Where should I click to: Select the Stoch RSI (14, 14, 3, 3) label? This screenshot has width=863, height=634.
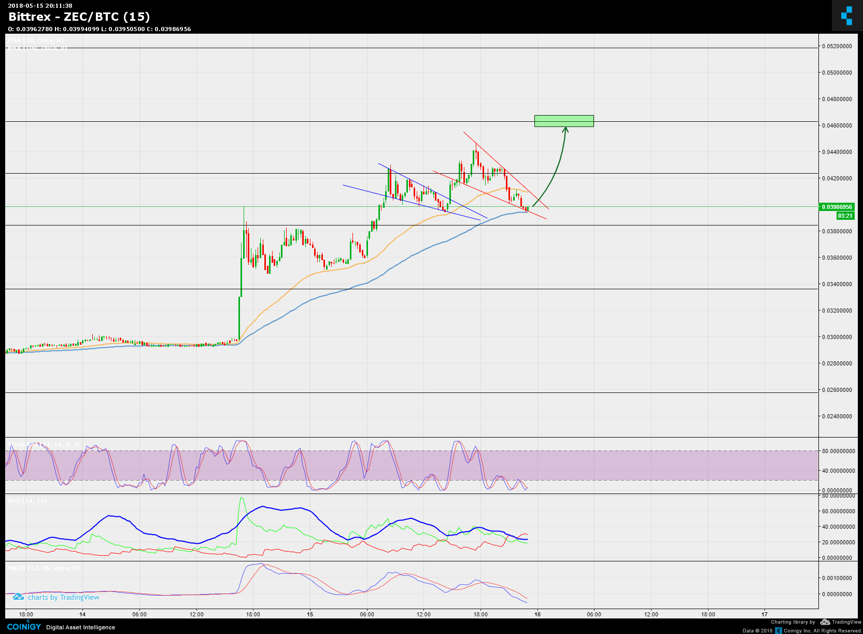point(44,444)
